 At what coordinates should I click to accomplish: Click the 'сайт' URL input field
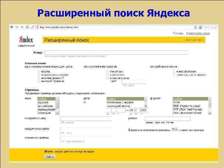coord(134,82)
